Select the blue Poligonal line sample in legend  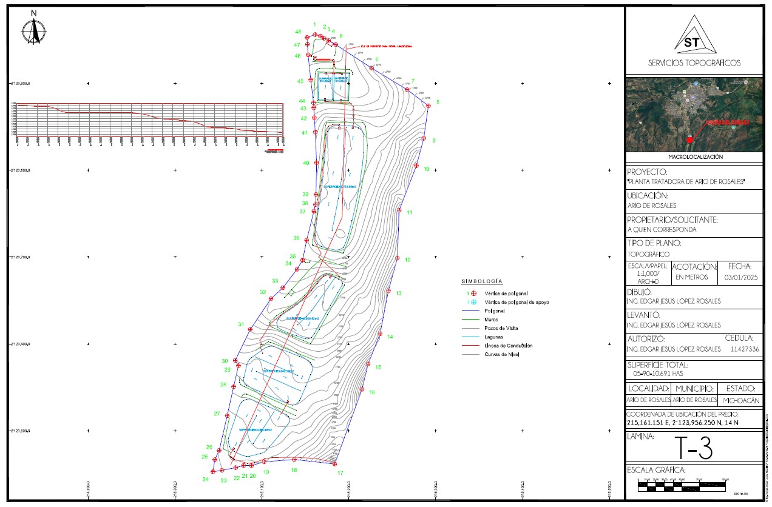470,310
